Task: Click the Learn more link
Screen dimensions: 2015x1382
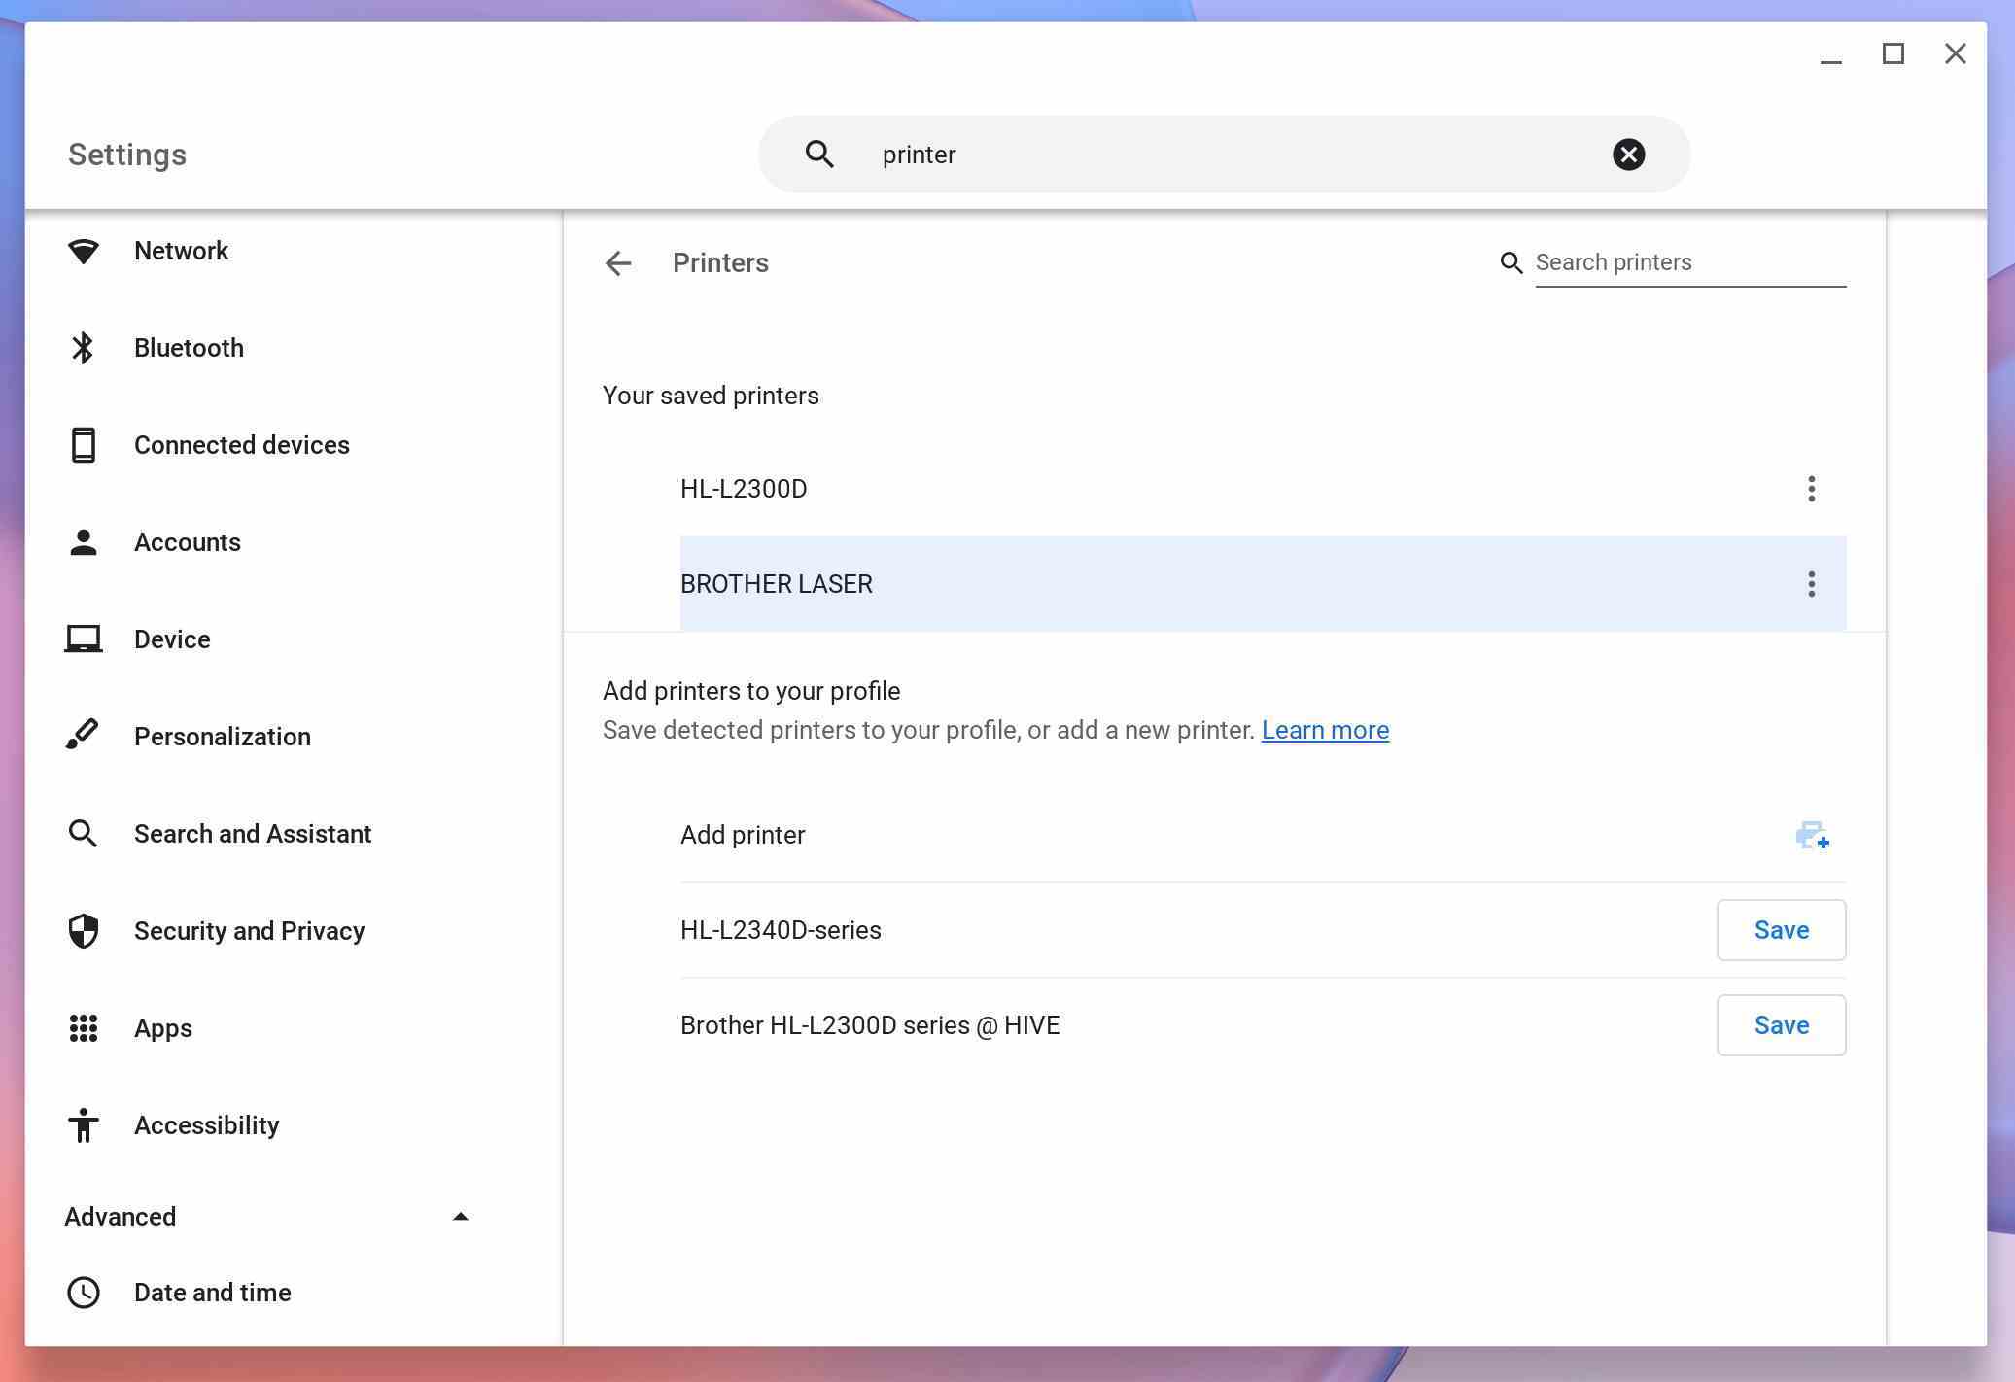Action: (1323, 730)
